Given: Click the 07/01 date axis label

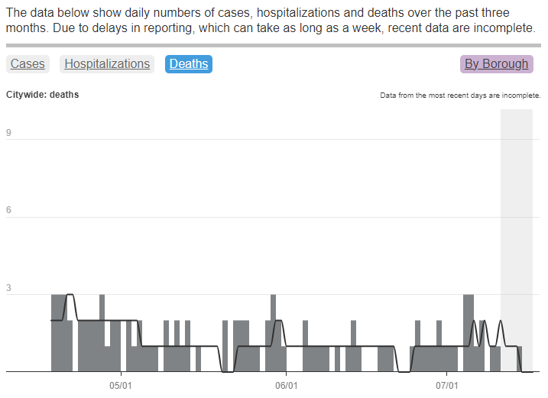Looking at the screenshot, I should (x=447, y=385).
